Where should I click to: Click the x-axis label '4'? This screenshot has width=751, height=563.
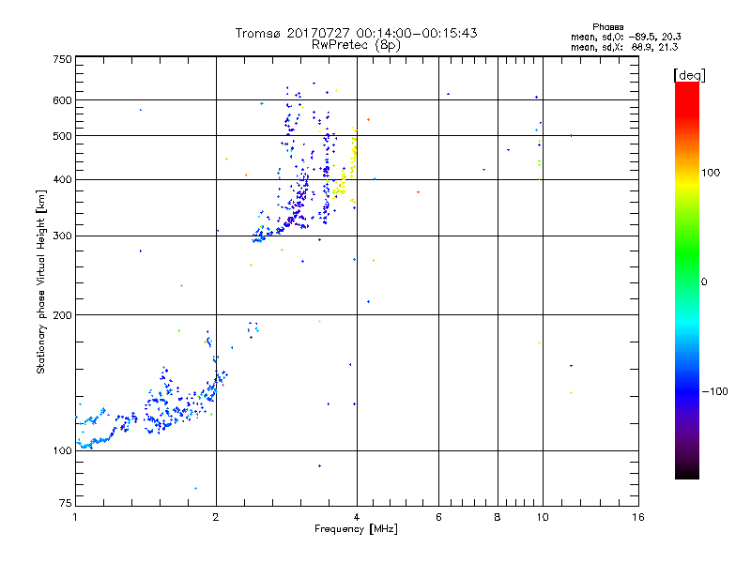(357, 517)
